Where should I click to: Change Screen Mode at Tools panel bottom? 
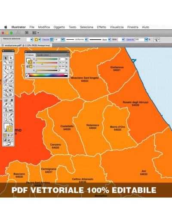point(8,144)
